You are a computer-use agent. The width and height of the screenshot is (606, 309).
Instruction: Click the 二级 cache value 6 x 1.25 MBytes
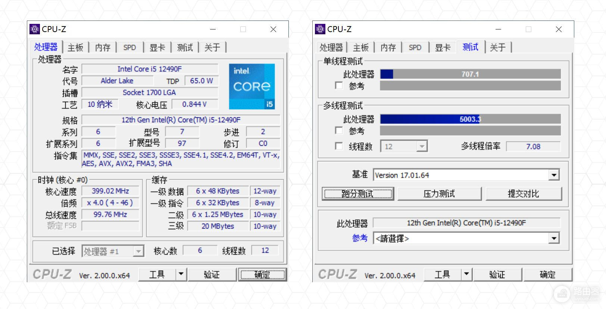(x=218, y=215)
